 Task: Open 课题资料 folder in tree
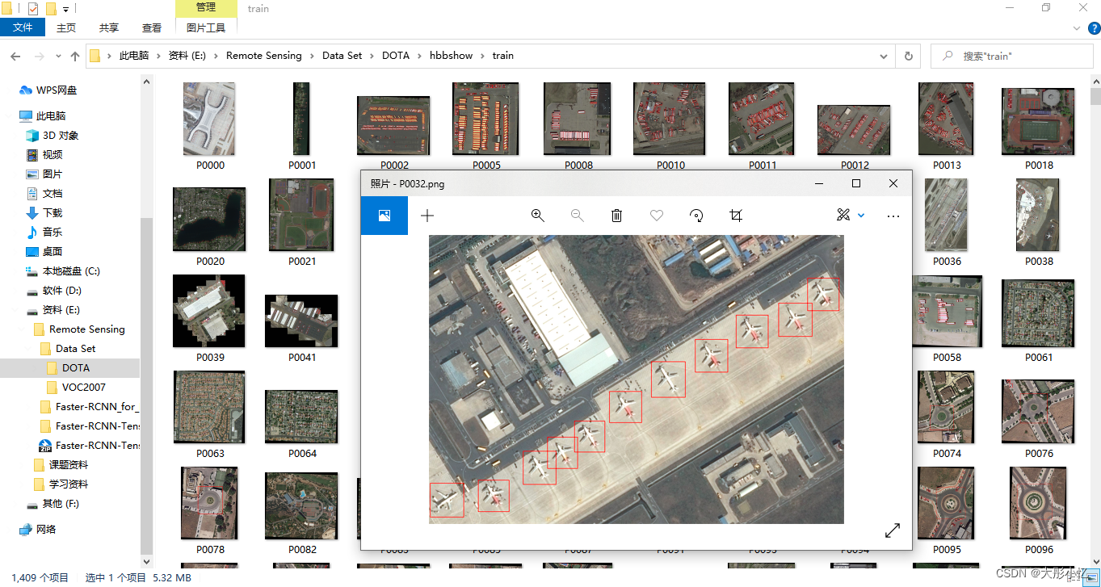tap(61, 465)
